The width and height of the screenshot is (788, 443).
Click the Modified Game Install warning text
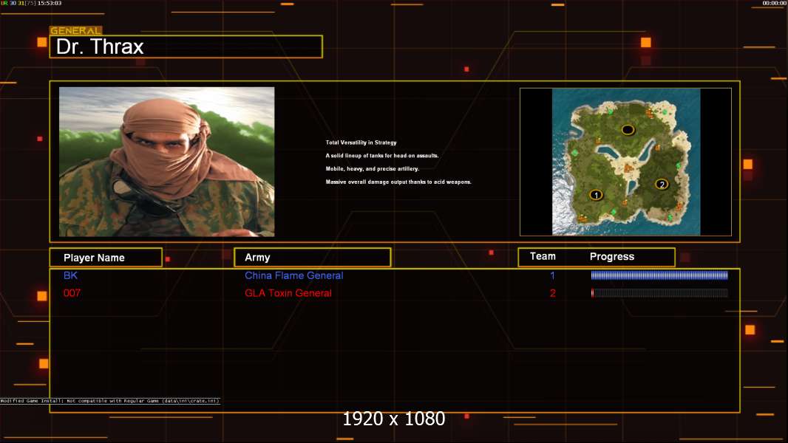(110, 401)
